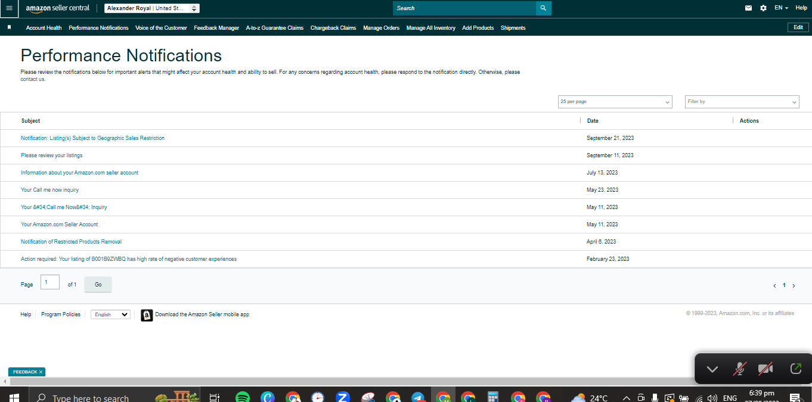
Task: Open Feedback Manager menu item
Action: coord(216,28)
